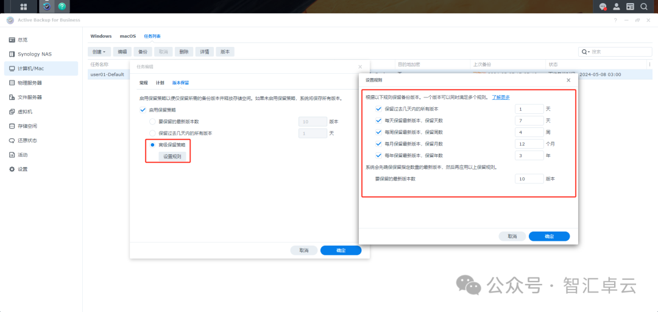Click 要保留的最新版本数 field in rules dialog
658x312 pixels.
pos(529,179)
